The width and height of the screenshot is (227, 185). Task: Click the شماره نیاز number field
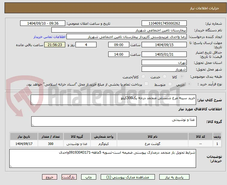click(x=164, y=24)
